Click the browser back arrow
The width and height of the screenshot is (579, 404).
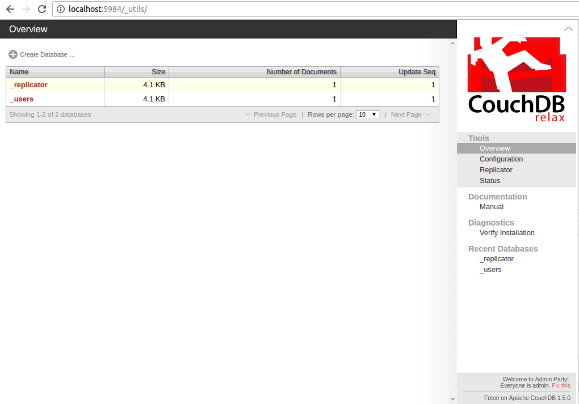pyautogui.click(x=10, y=9)
